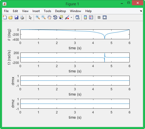Open the Tools menu

(x=47, y=11)
